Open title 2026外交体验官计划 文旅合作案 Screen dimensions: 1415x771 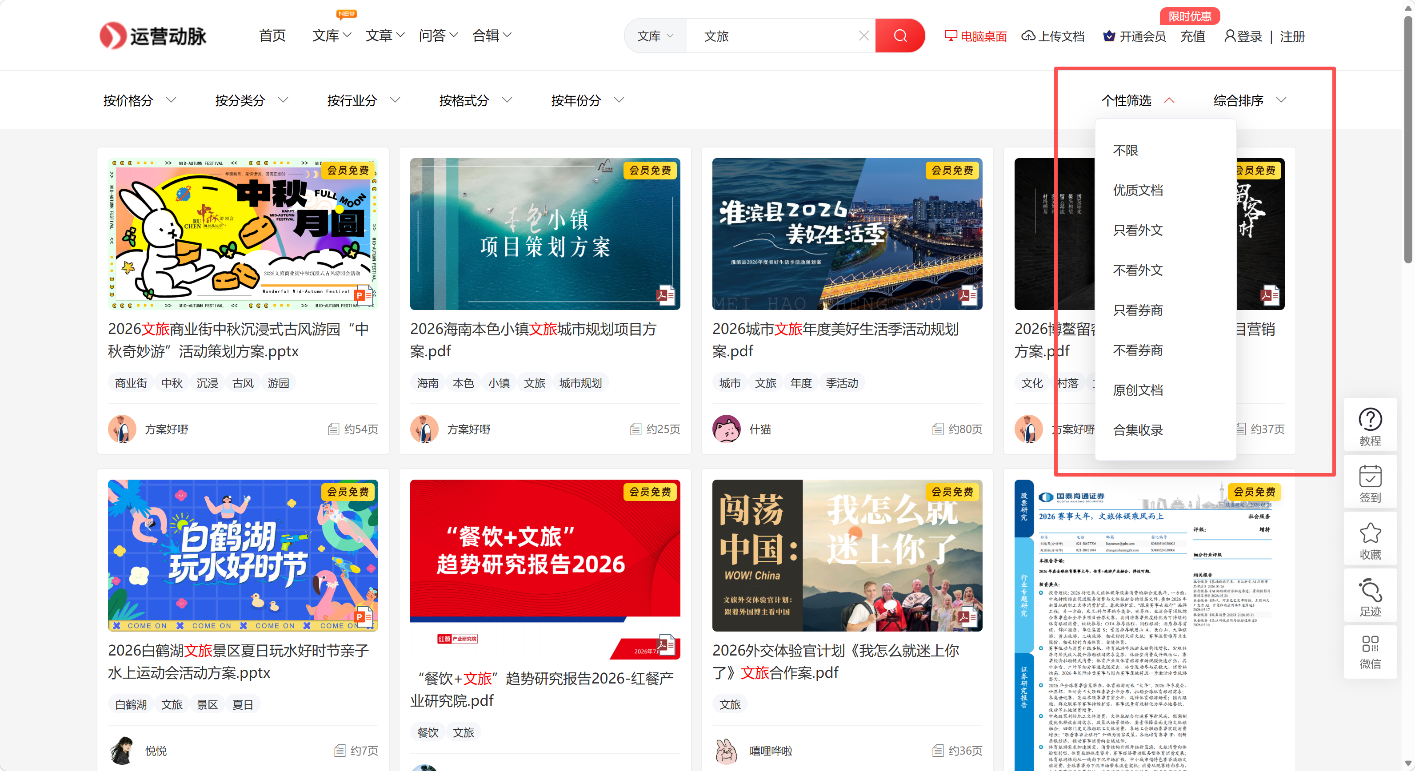835,662
